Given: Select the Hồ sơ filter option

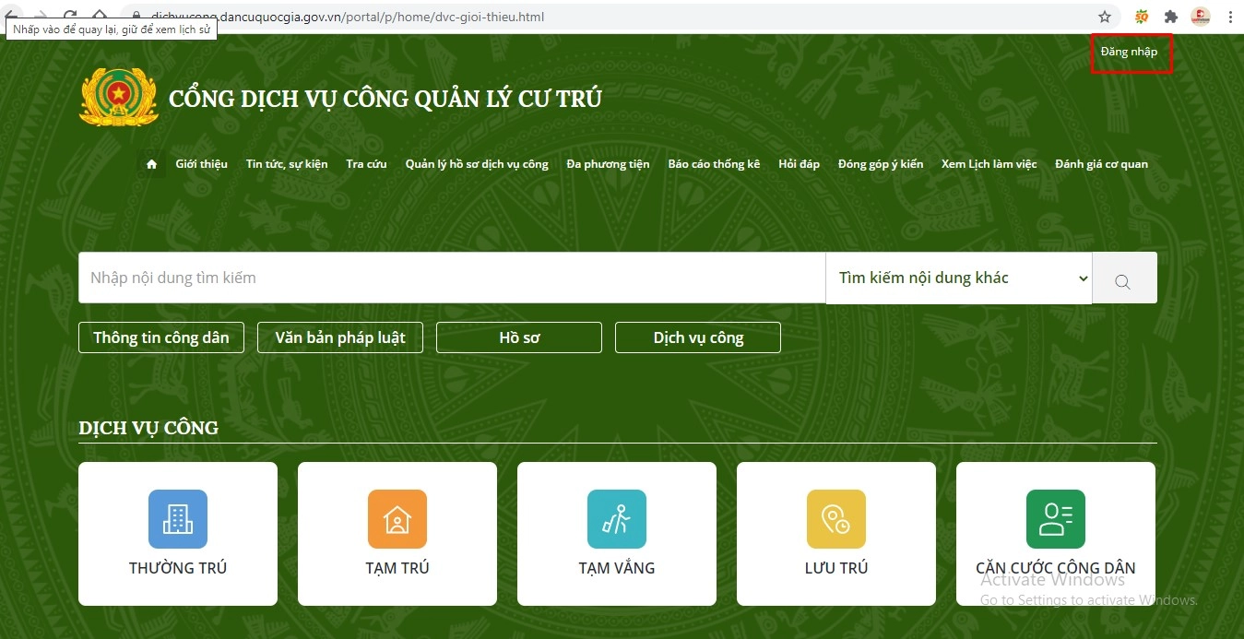Looking at the screenshot, I should [x=518, y=337].
